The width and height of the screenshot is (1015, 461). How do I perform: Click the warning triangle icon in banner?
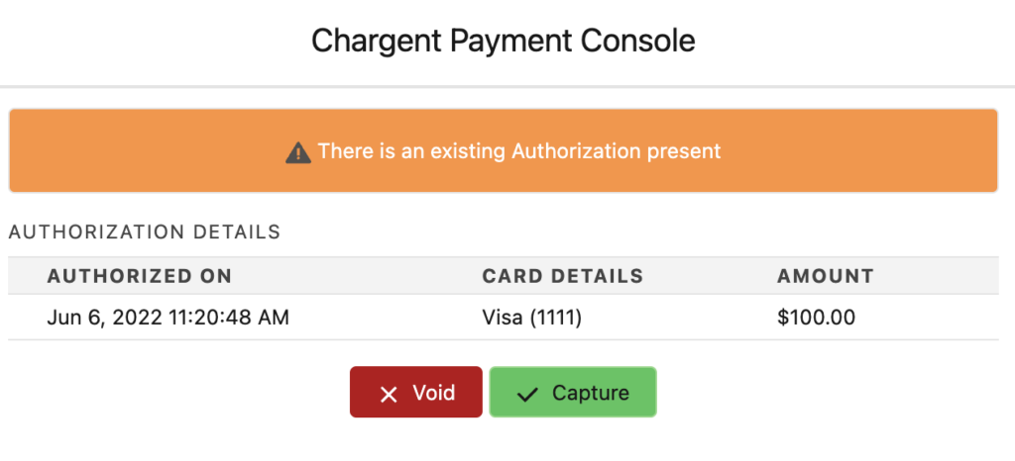pyautogui.click(x=298, y=152)
